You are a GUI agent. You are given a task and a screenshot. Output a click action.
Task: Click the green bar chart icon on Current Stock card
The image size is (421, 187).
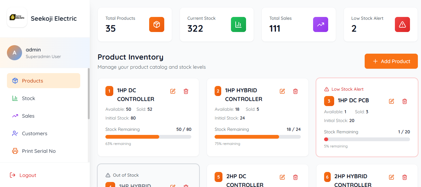pyautogui.click(x=239, y=24)
